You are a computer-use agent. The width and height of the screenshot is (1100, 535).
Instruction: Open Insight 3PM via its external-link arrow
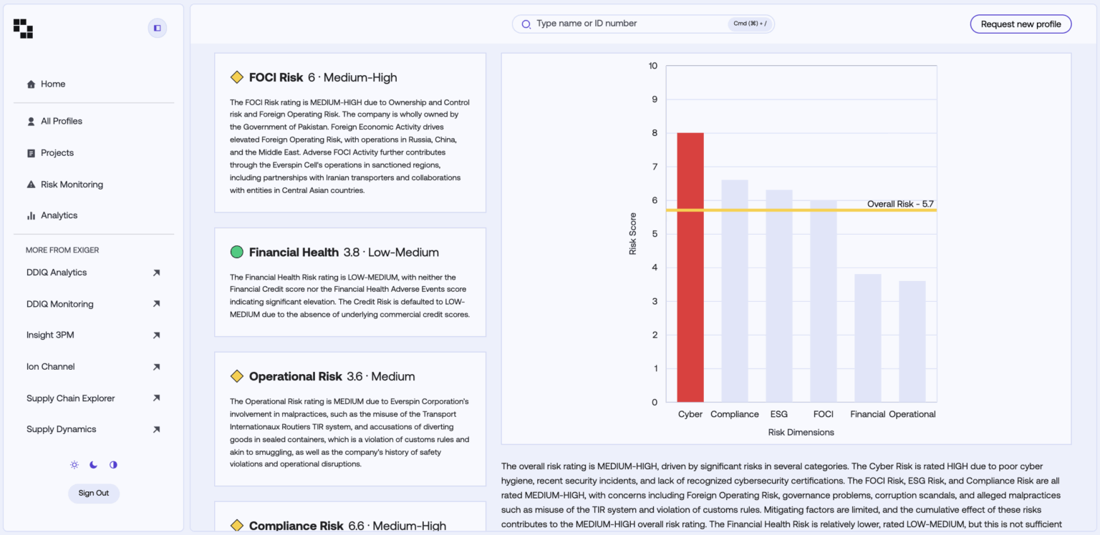click(156, 335)
